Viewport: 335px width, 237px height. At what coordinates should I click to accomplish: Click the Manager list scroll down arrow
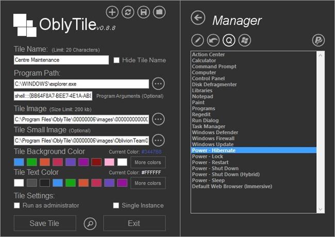320,209
